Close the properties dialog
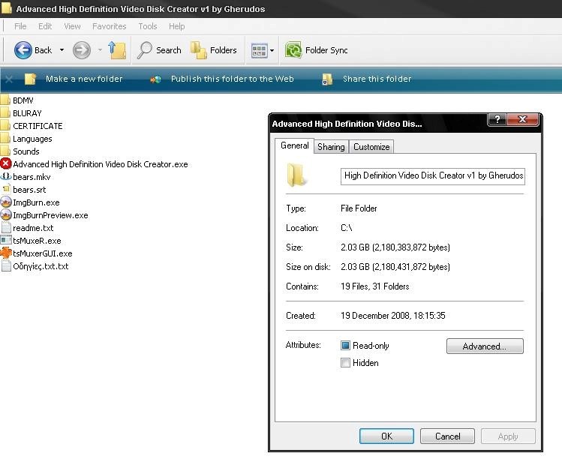562x468 pixels. [522, 120]
